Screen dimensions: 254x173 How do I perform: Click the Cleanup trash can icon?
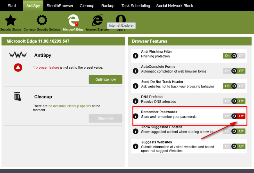(18, 96)
